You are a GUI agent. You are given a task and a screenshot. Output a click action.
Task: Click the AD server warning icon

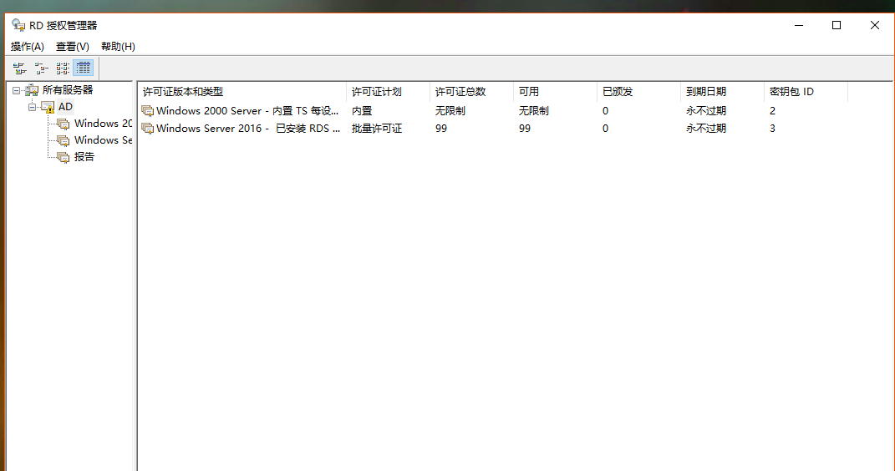pyautogui.click(x=48, y=107)
